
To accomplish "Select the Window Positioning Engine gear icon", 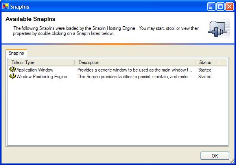I will (13, 76).
